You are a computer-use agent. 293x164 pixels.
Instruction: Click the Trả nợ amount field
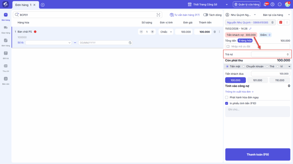[271, 54]
